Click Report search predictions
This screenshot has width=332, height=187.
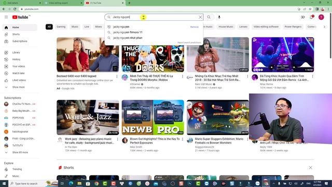click(189, 43)
